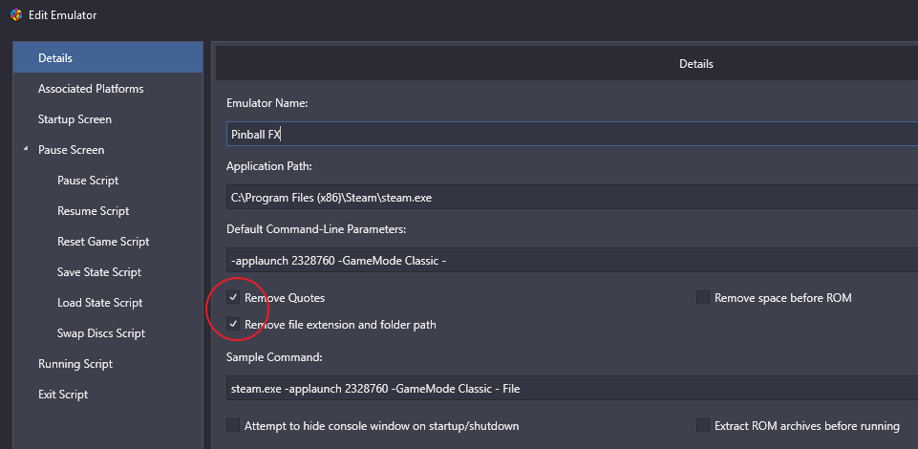Click the Emulator Name field with Pinball FX
The image size is (918, 449).
572,134
